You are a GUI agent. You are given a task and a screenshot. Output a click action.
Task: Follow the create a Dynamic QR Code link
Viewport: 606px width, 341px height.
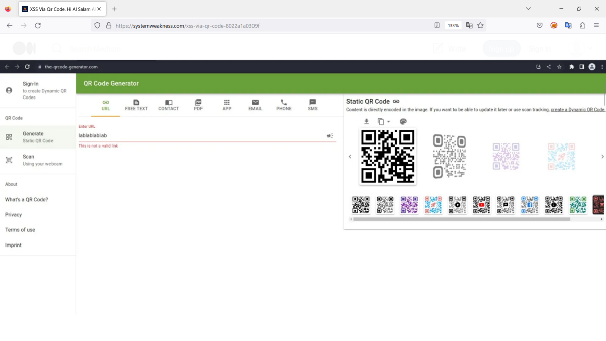tap(578, 110)
